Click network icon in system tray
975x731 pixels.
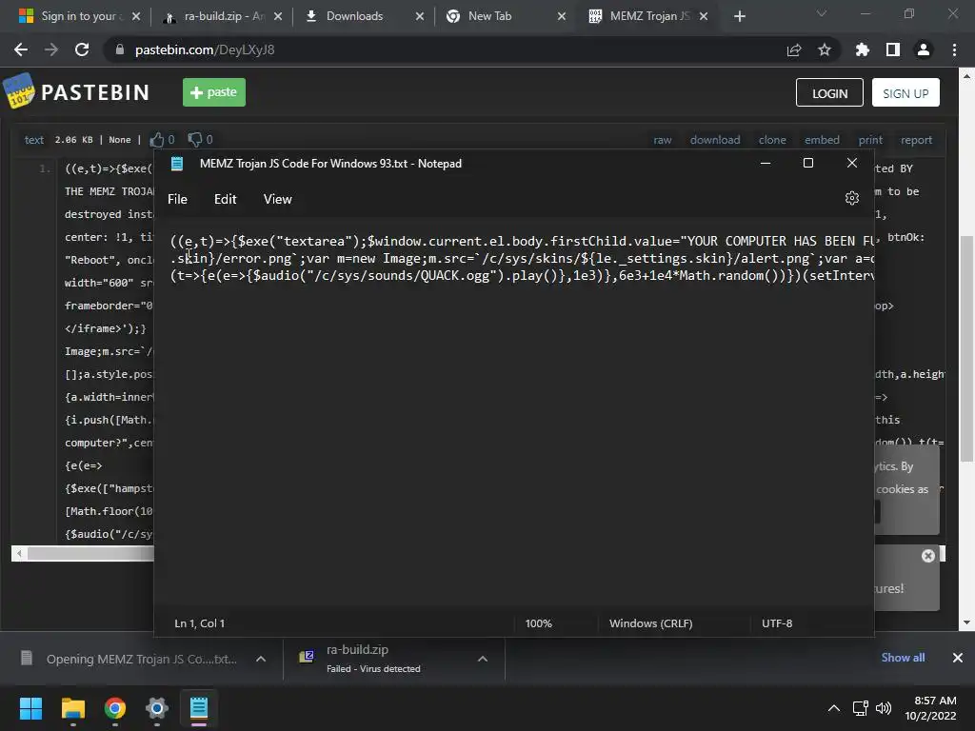click(861, 708)
